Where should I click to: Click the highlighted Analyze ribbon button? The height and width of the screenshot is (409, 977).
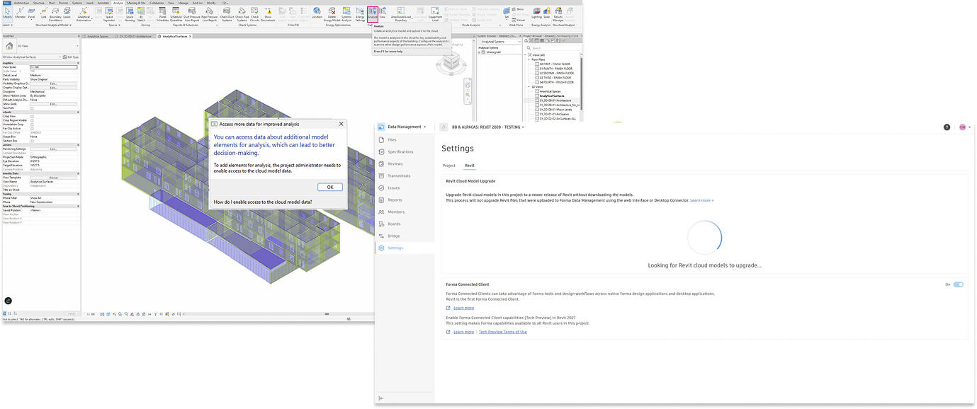point(373,14)
